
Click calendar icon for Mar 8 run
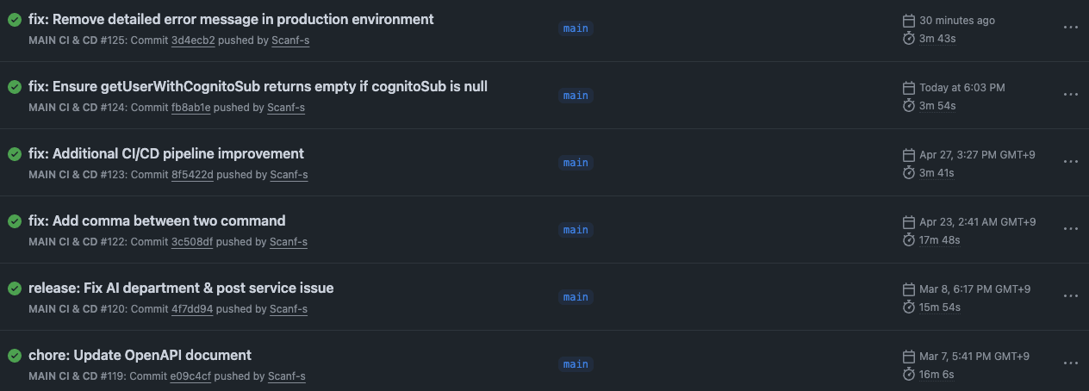(x=908, y=289)
